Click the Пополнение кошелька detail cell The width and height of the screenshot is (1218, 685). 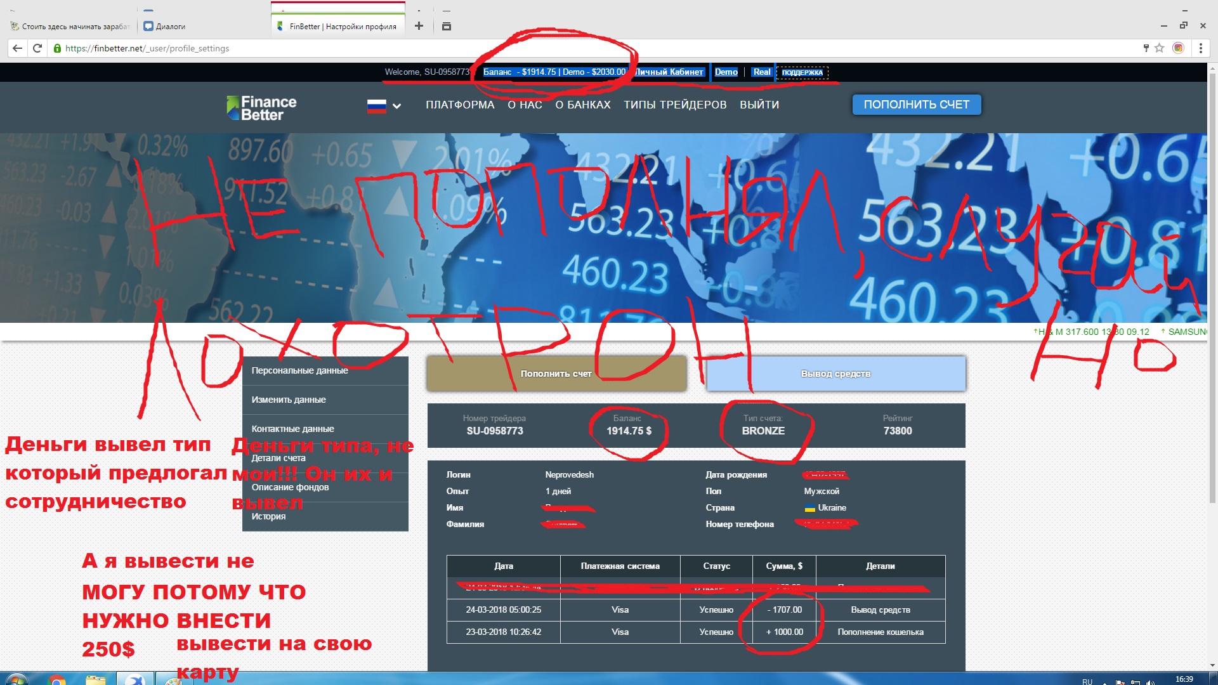tap(881, 632)
